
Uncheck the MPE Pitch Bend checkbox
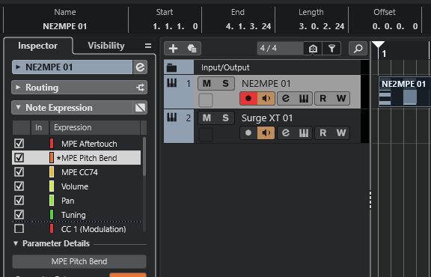[x=19, y=158]
